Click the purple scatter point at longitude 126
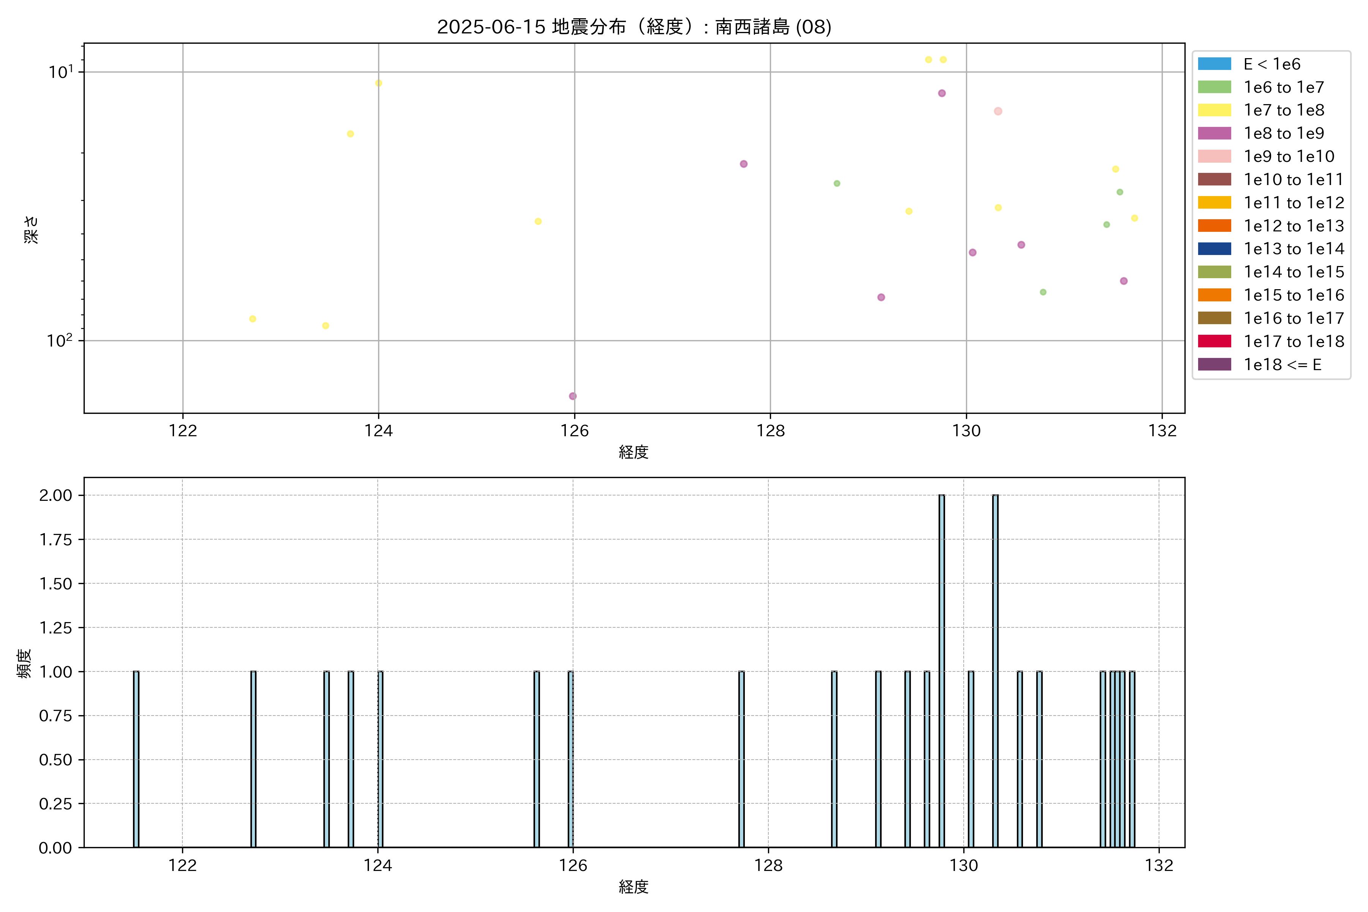This screenshot has height=912, width=1368. pos(573,396)
